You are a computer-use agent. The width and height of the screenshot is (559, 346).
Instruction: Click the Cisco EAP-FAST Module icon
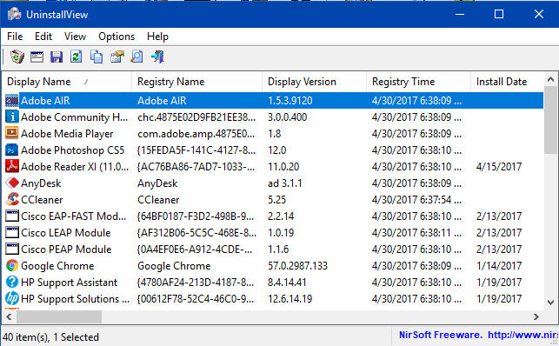(x=12, y=216)
